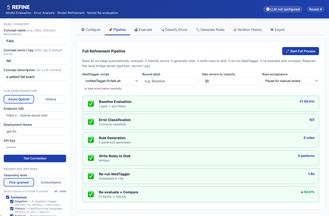Click the '0 rules' value
This screenshot has width=329, height=216.
click(x=309, y=138)
